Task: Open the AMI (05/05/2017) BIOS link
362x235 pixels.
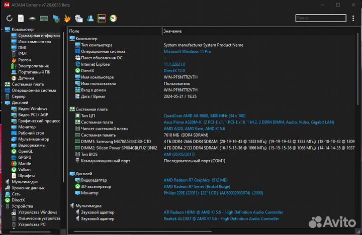Action: click(179, 154)
